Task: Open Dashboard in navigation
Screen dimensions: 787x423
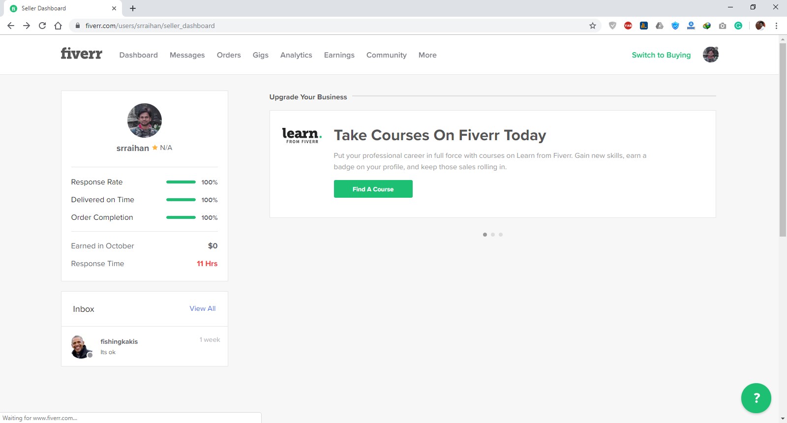Action: (x=139, y=55)
